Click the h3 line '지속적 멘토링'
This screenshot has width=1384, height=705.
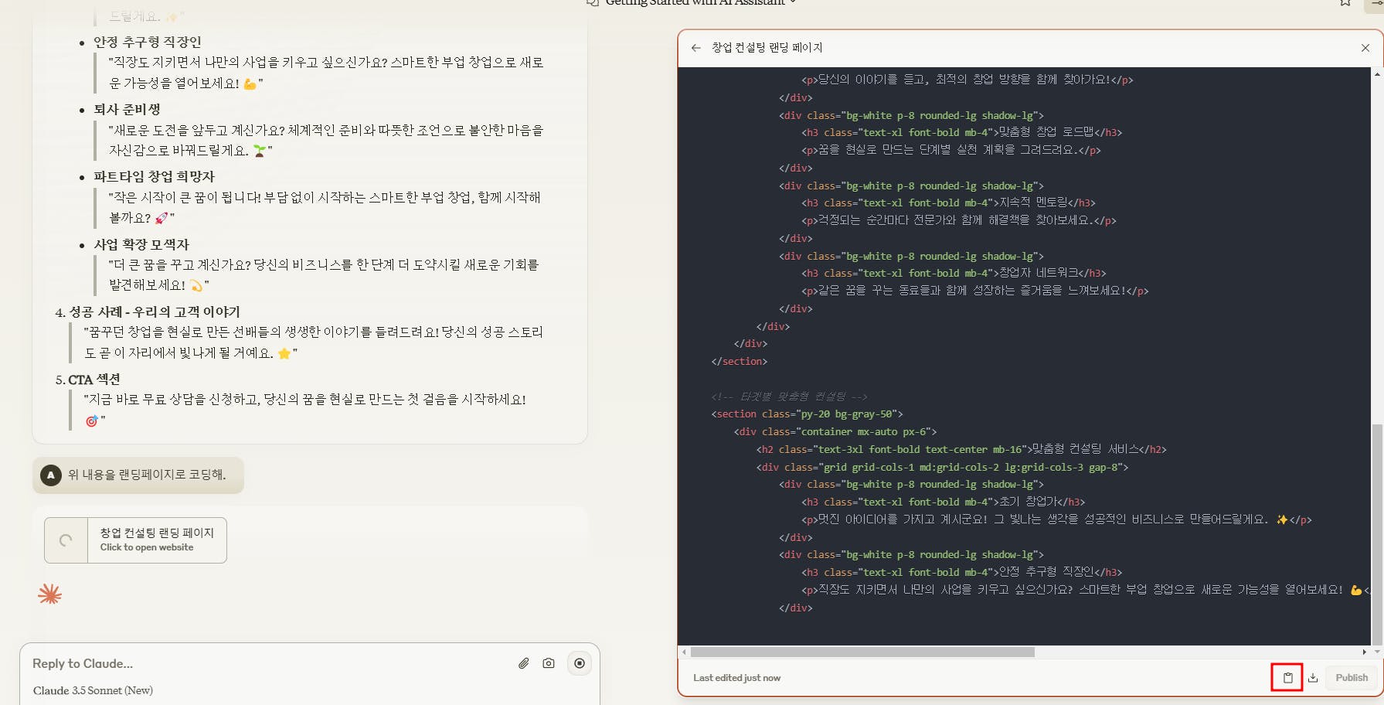[x=948, y=203]
